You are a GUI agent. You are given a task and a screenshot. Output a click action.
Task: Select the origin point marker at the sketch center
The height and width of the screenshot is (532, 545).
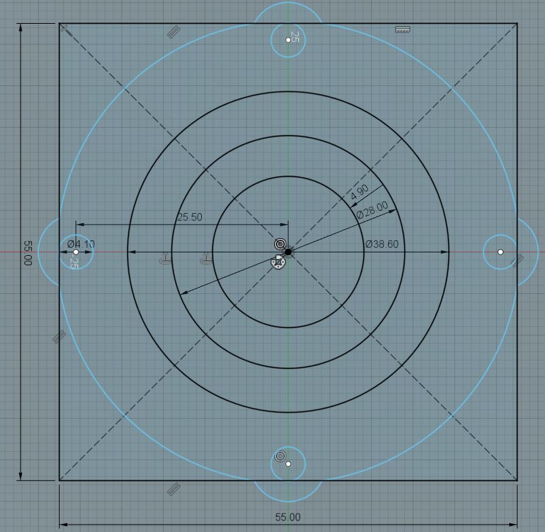click(289, 252)
